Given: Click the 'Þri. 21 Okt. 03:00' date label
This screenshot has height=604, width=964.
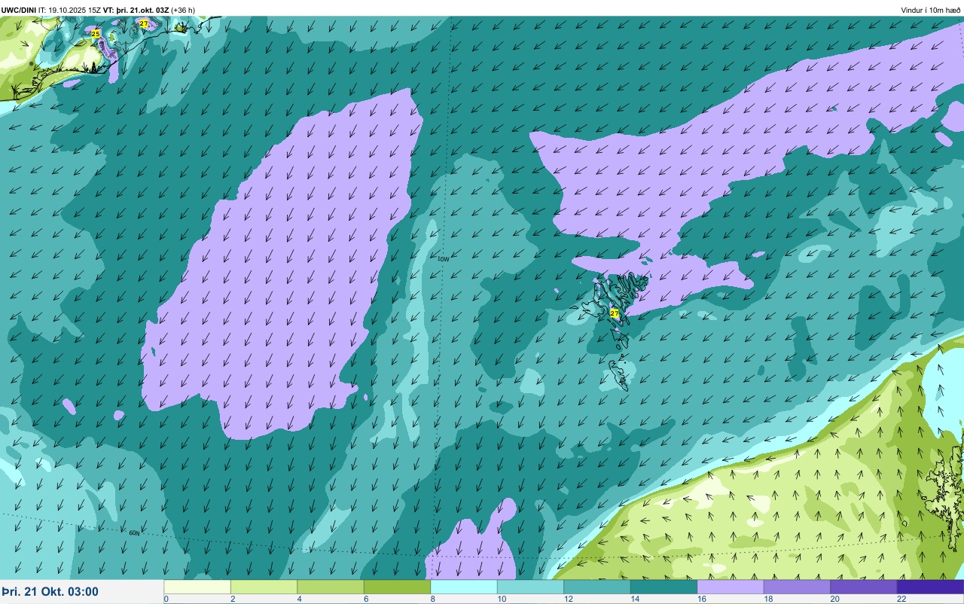Looking at the screenshot, I should click(50, 592).
